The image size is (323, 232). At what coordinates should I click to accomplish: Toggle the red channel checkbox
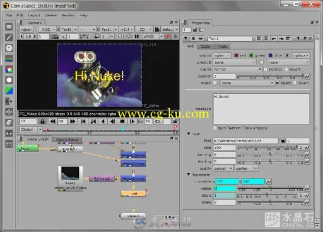click(237, 55)
